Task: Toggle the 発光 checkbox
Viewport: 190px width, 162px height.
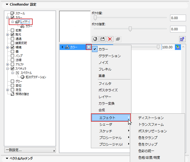Action: coord(12,35)
